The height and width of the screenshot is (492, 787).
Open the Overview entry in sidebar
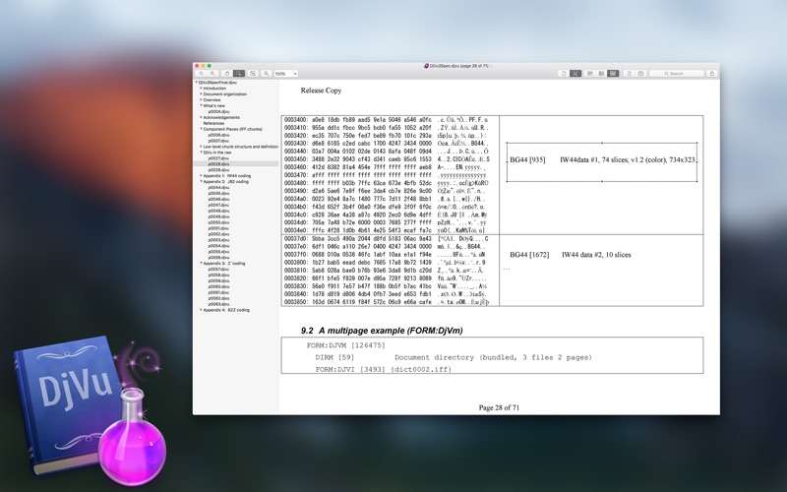click(x=212, y=99)
